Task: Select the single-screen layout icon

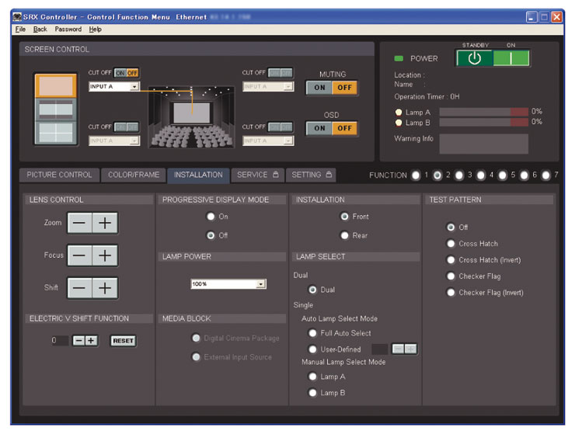Action: pos(56,85)
